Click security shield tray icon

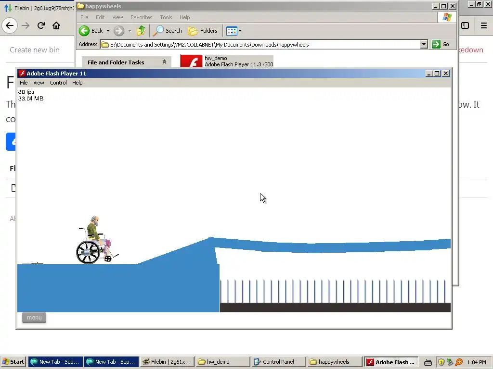[x=441, y=362]
